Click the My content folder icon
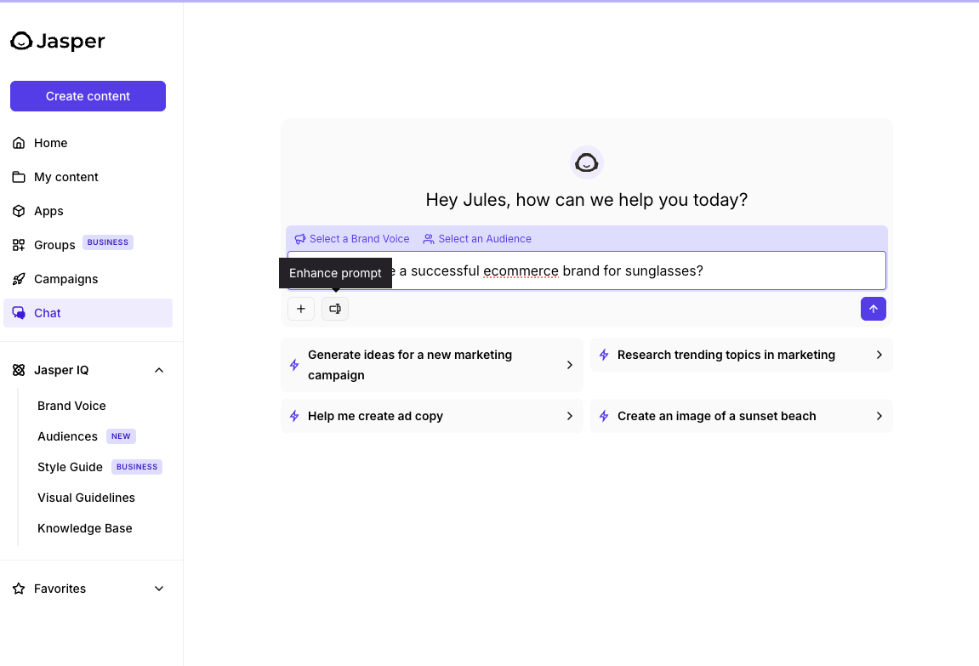 pyautogui.click(x=19, y=177)
